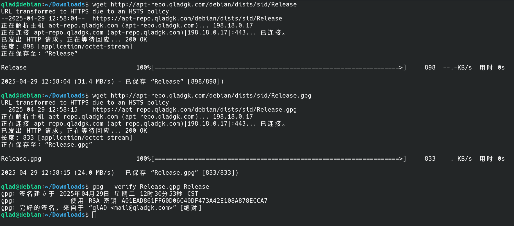
Task: Click the Release.gpg wget command URL
Action: pos(211,96)
